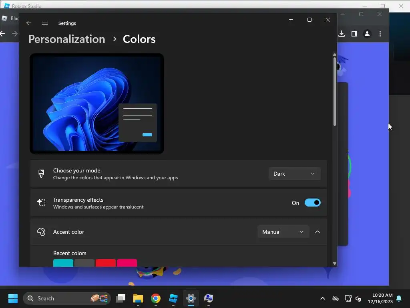This screenshot has width=410, height=308.
Task: Open Chrome three-dot menu
Action: click(x=380, y=34)
